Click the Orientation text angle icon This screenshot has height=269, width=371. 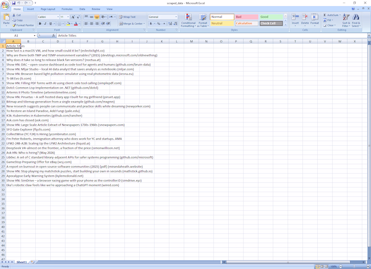pyautogui.click(x=103, y=17)
